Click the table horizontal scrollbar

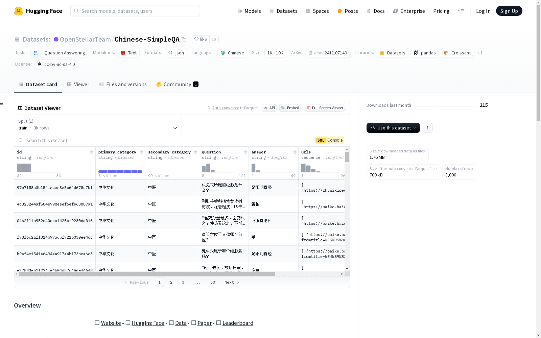click(x=147, y=274)
